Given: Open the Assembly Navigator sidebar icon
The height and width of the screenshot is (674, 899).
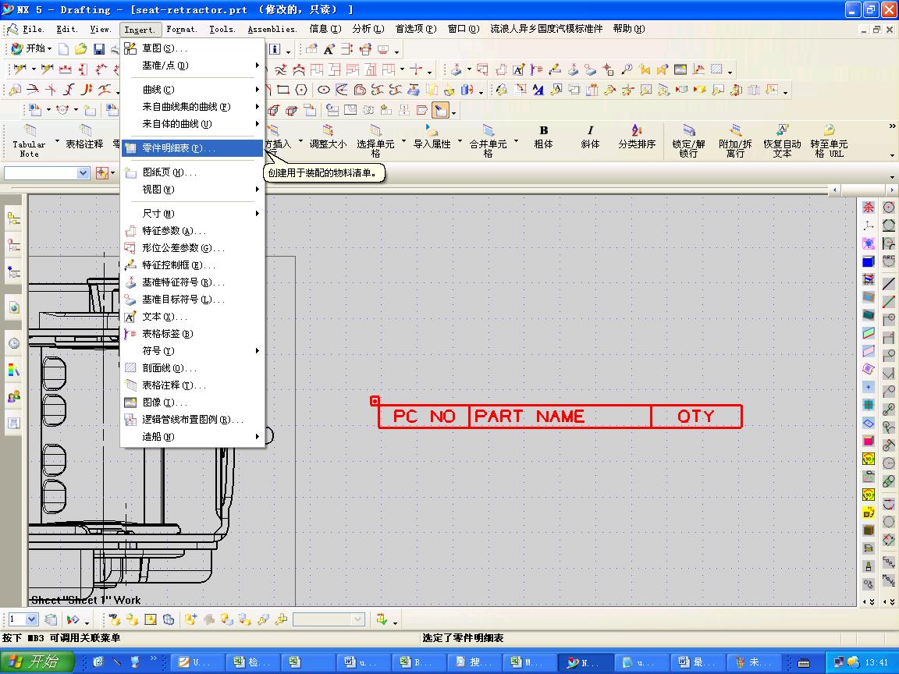Looking at the screenshot, I should (14, 218).
